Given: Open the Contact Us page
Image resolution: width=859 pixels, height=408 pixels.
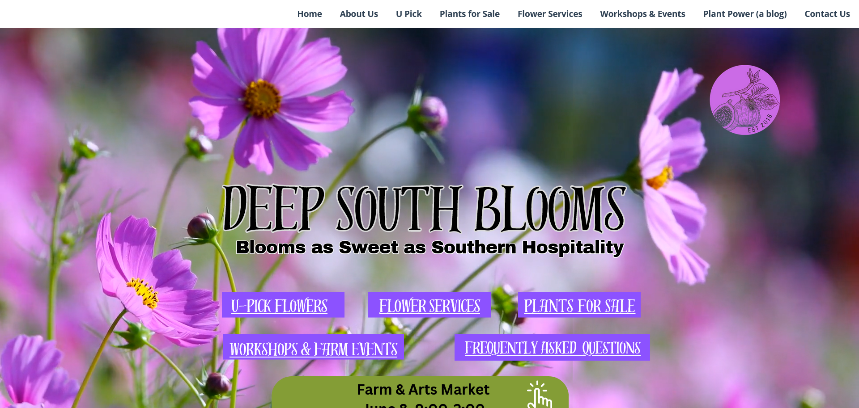Looking at the screenshot, I should [827, 14].
